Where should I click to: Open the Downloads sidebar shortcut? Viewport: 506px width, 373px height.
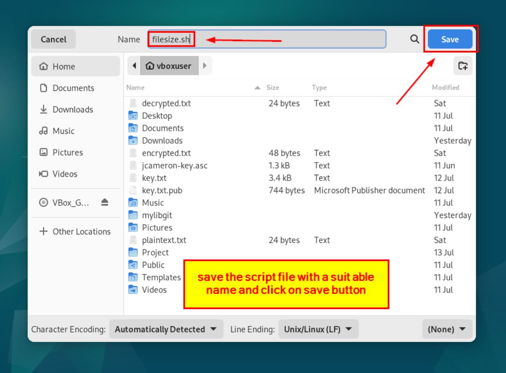pos(73,109)
